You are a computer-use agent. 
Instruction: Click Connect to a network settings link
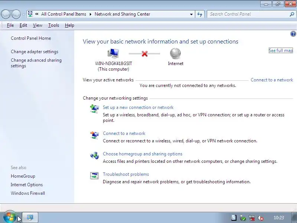click(x=124, y=133)
